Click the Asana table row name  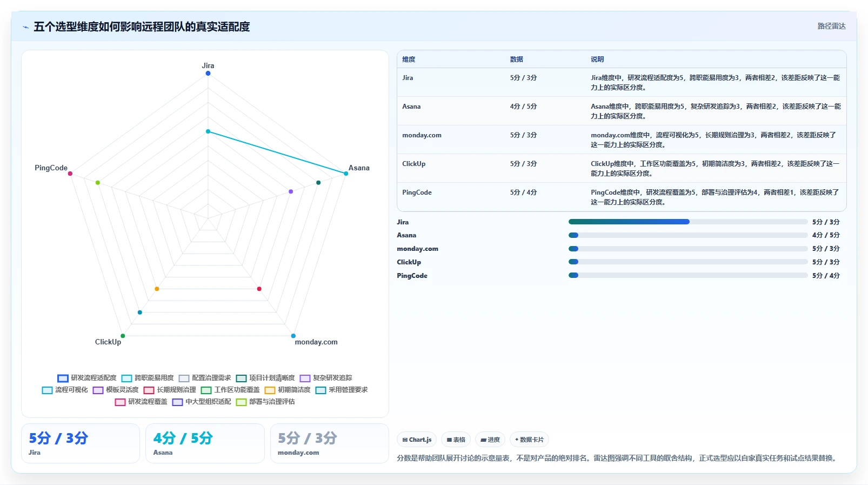point(411,107)
